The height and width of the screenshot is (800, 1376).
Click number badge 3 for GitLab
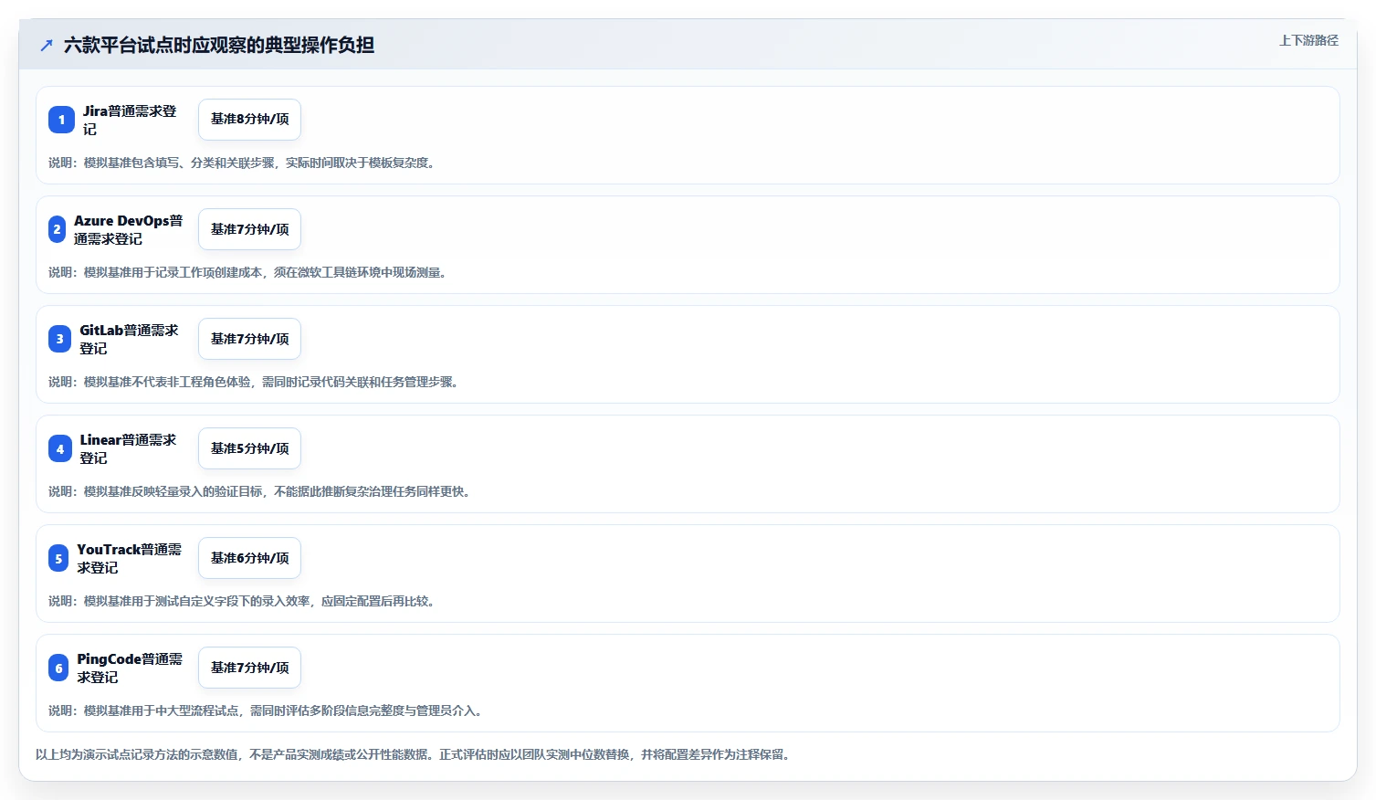[59, 339]
